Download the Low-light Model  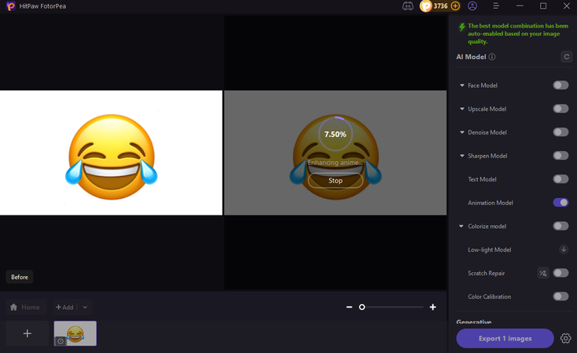563,249
